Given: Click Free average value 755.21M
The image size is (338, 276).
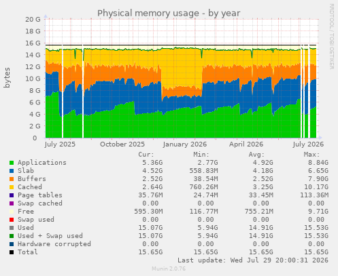Looking at the screenshot, I should [259, 212].
